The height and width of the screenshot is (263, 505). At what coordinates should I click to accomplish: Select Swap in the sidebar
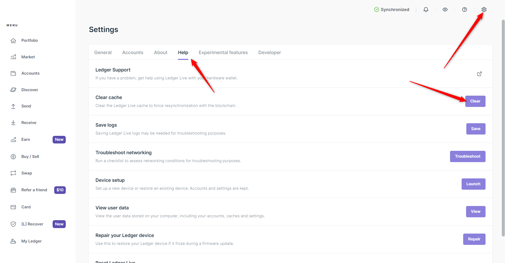pyautogui.click(x=27, y=173)
